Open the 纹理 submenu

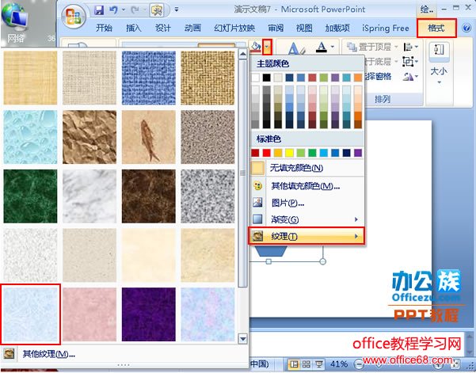[307, 236]
